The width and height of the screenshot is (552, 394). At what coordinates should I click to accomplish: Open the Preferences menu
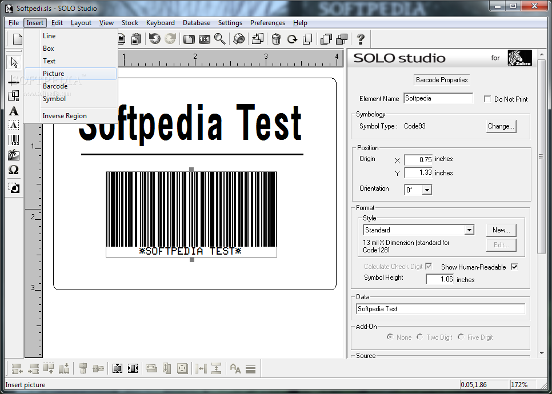267,23
